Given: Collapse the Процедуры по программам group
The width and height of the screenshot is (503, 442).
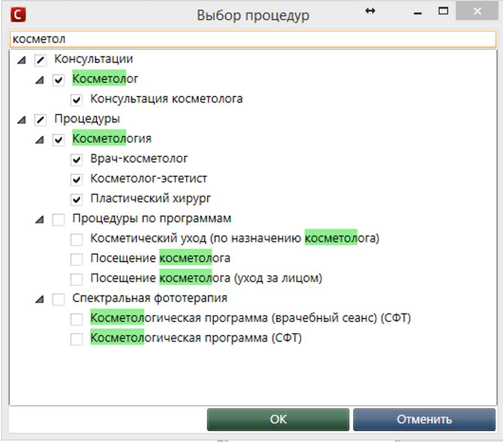Looking at the screenshot, I should (x=39, y=220).
